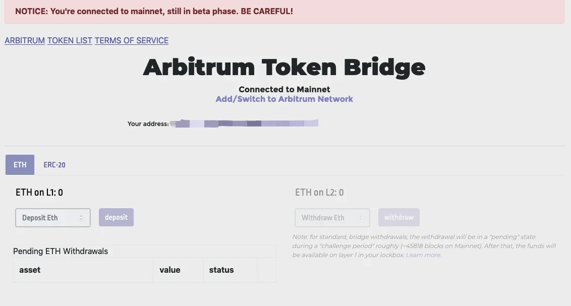Image resolution: width=571 pixels, height=306 pixels.
Task: Click the Pending ETH Withdrawals heading
Action: [x=61, y=251]
